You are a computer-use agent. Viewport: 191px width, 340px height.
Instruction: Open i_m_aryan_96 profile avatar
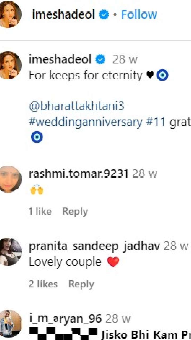(10, 324)
